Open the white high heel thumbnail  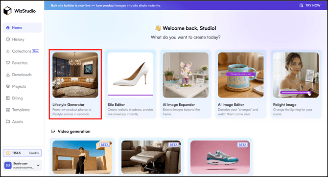130,75
